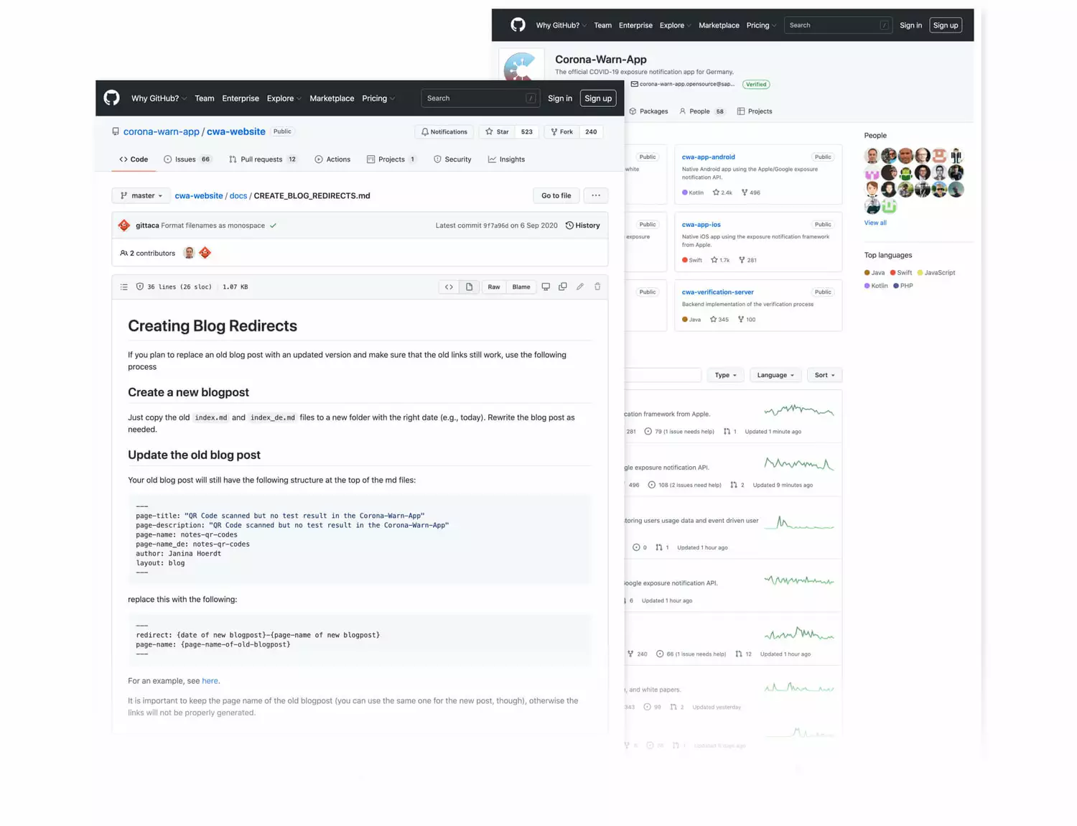
Task: Edit file with pencil icon
Action: point(580,287)
